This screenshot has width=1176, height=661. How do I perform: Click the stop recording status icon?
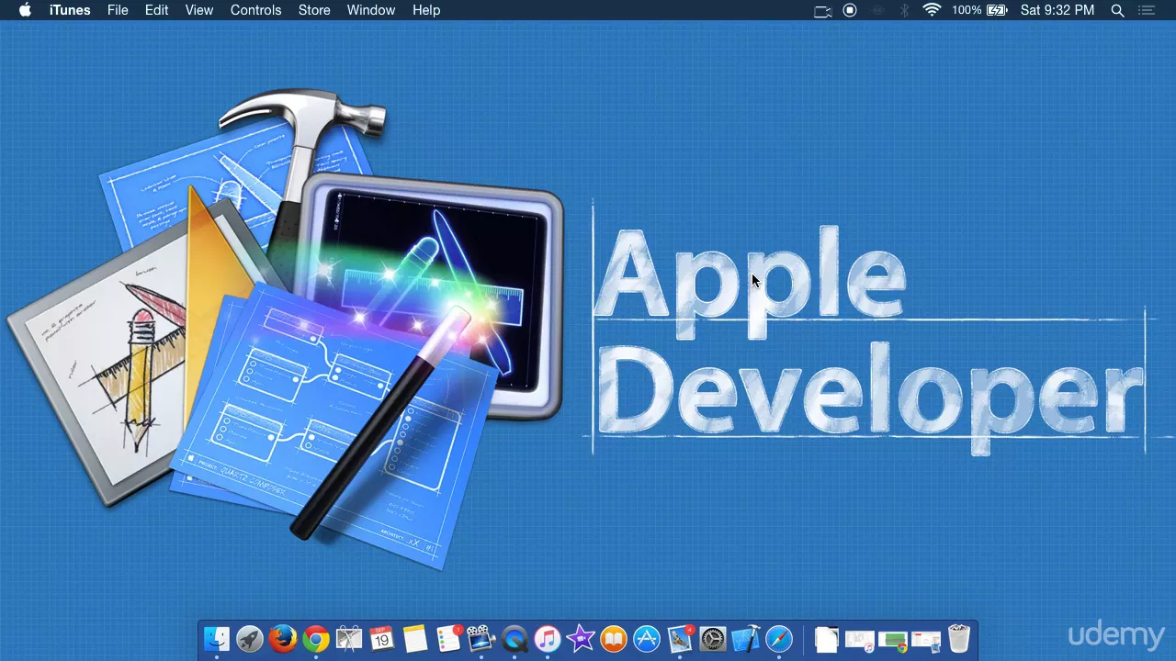(850, 10)
